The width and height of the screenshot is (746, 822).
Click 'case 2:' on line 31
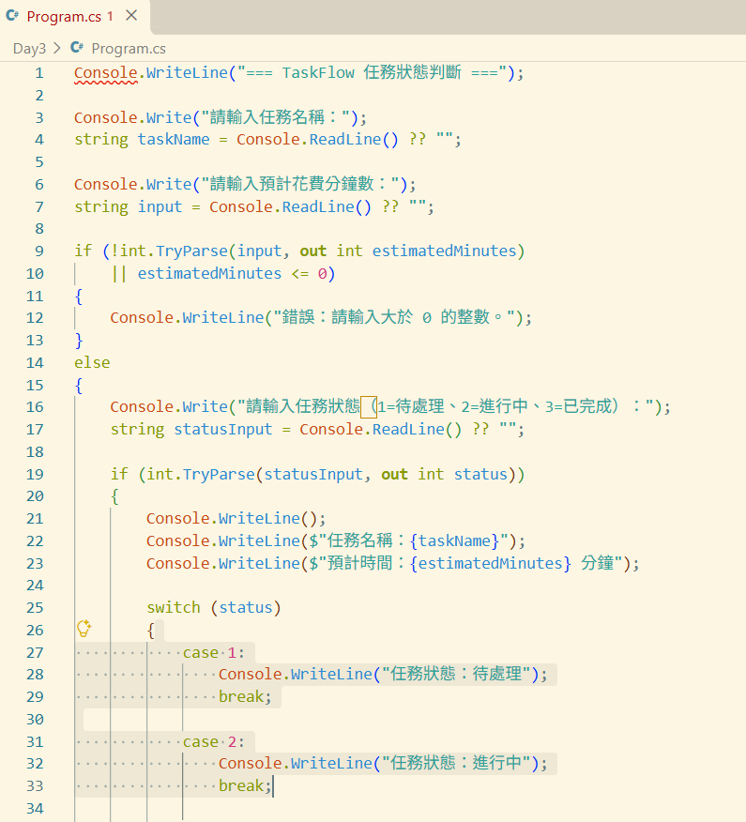click(x=214, y=742)
